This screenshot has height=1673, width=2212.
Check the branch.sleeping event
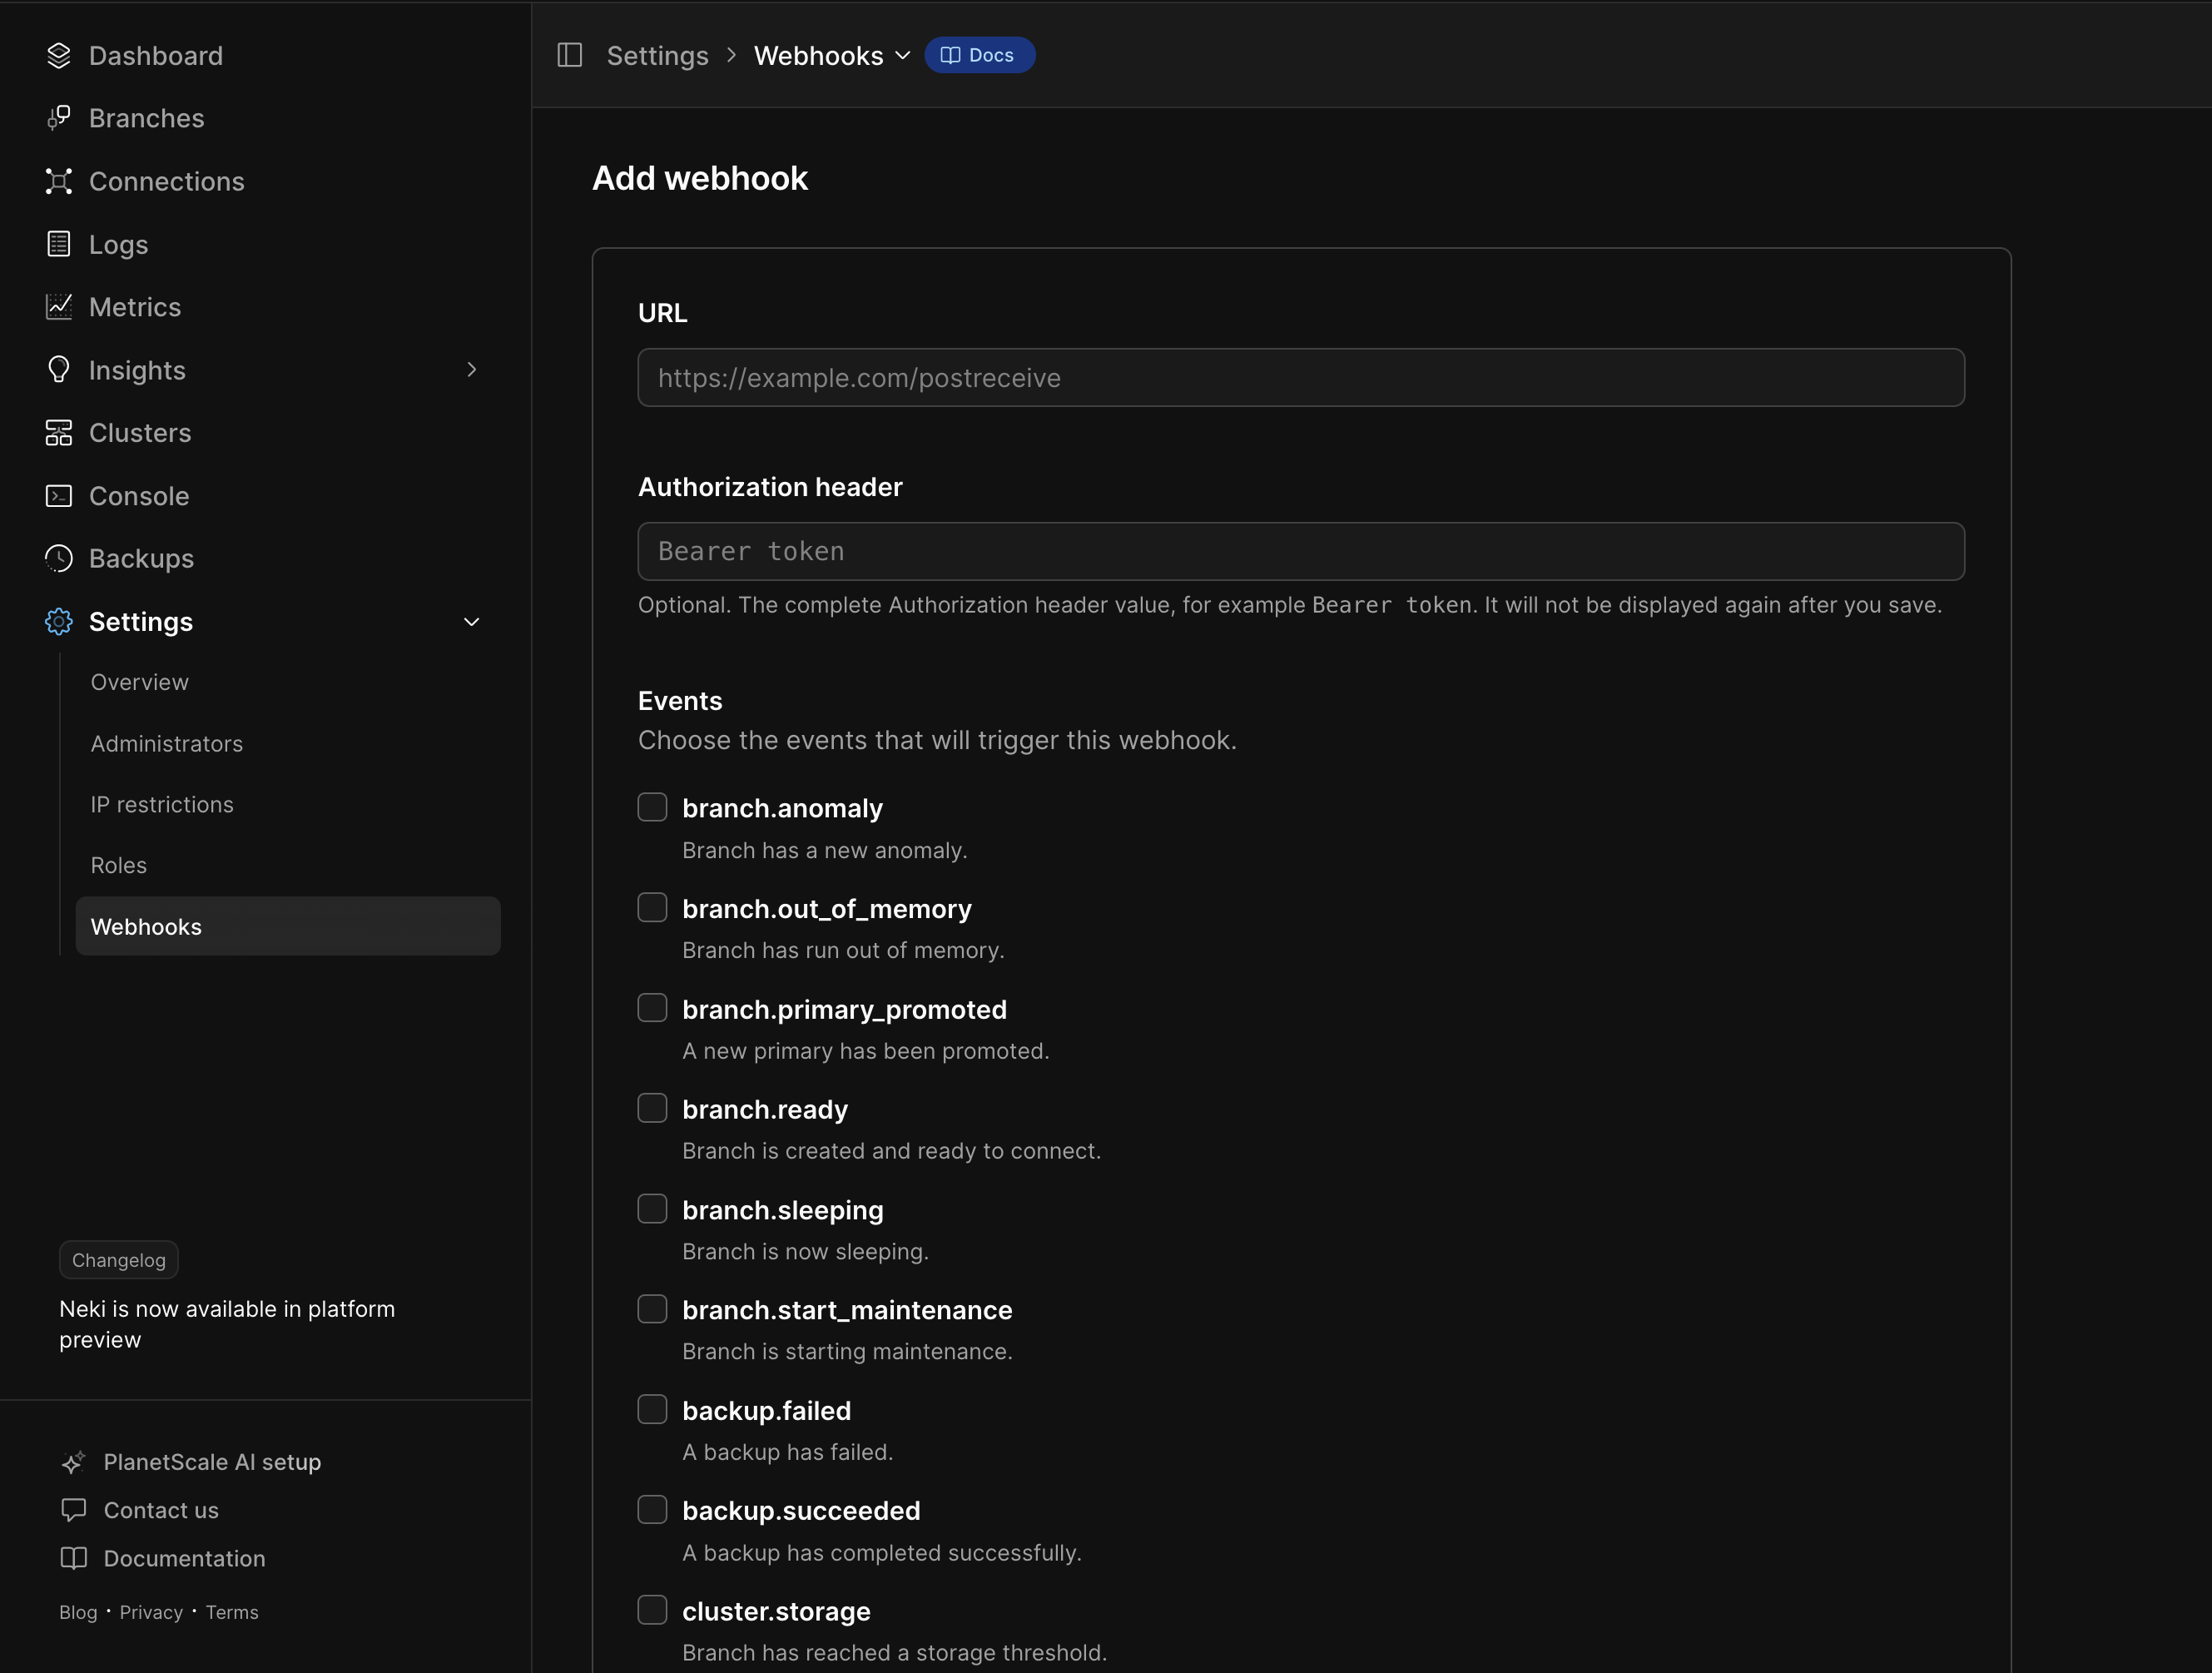coord(652,1209)
